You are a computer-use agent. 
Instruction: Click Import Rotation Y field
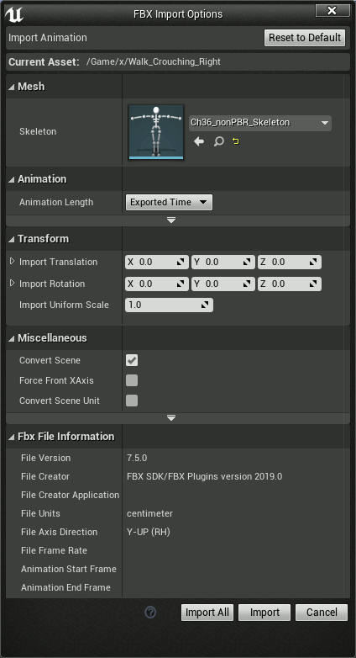coord(223,284)
